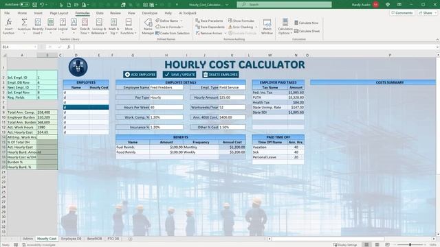
Task: Click Calculate Now
Action: [306, 23]
